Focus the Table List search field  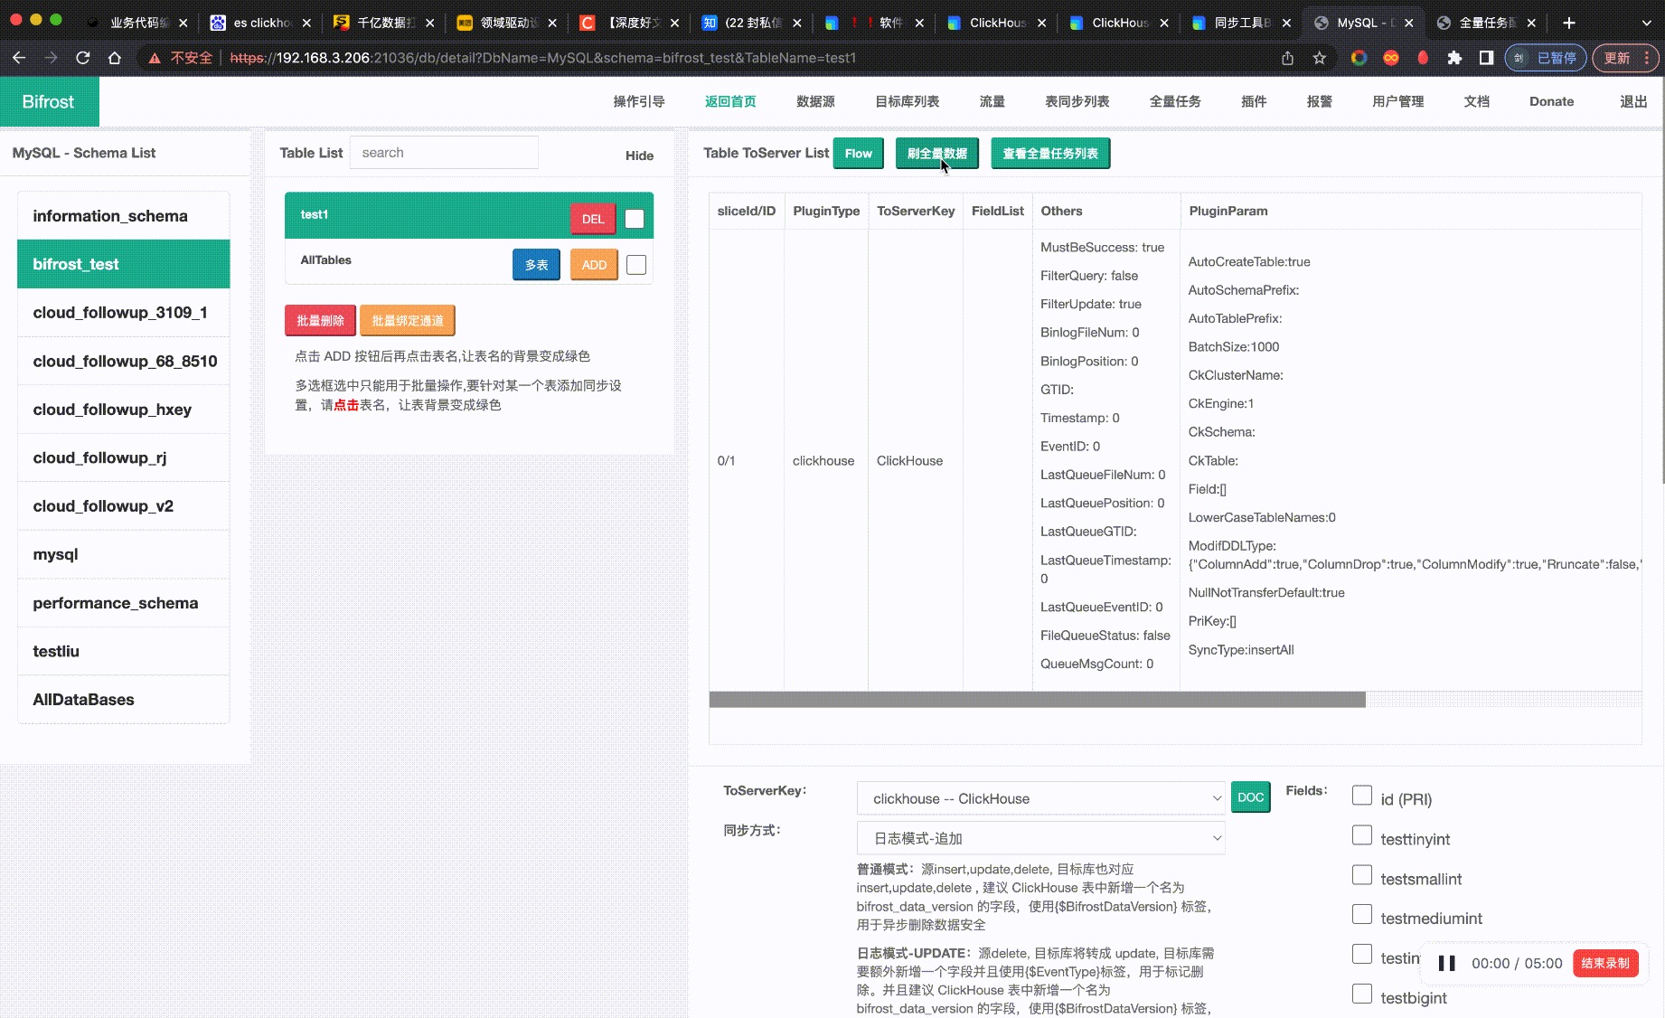444,153
